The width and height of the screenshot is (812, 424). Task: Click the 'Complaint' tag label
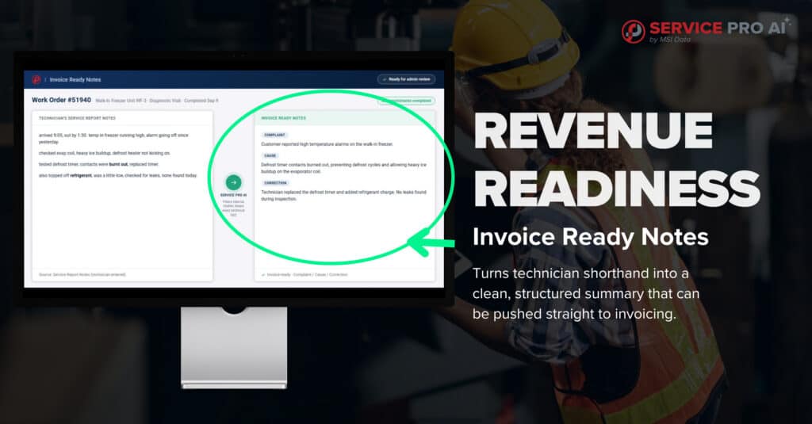point(274,135)
